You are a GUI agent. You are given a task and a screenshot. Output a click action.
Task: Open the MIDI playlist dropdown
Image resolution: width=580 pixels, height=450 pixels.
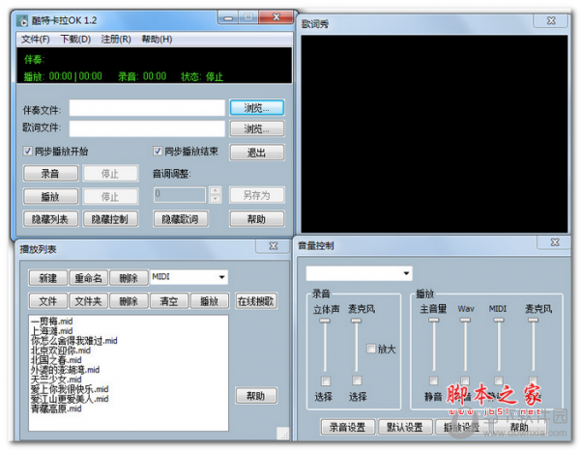pos(221,277)
